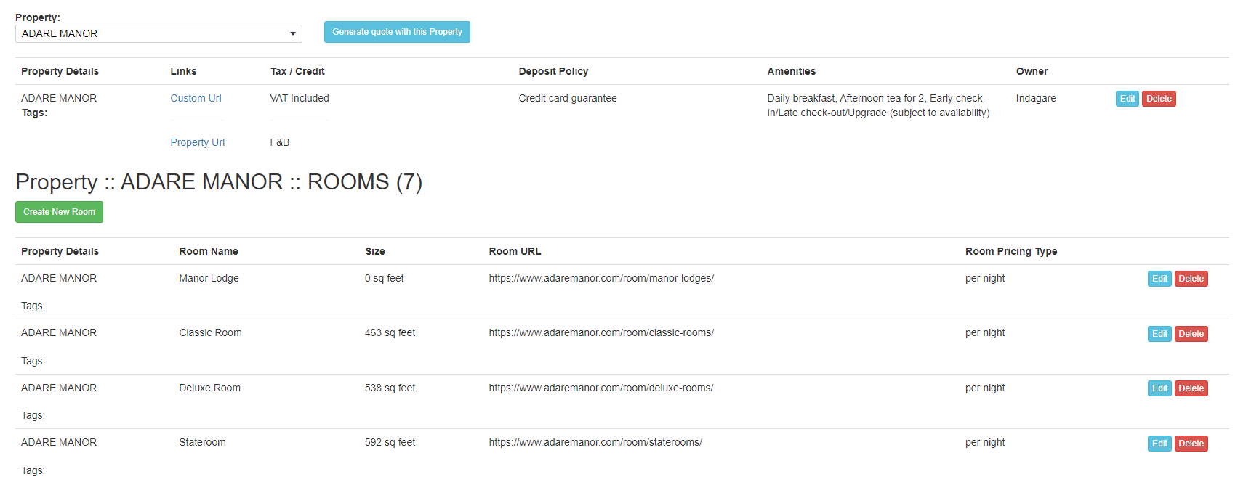Click the Links column header
This screenshot has height=482, width=1238.
coord(183,71)
